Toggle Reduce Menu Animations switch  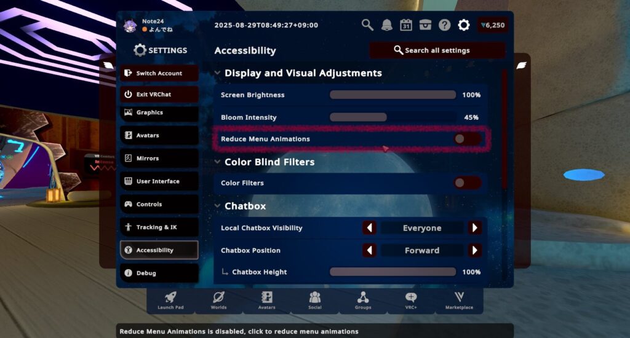(x=467, y=139)
